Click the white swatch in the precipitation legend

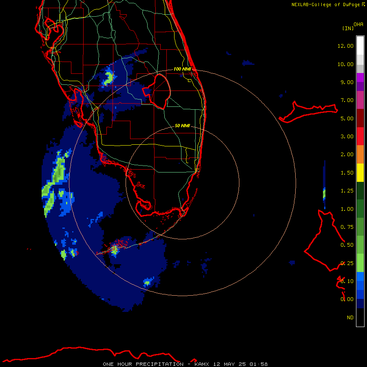click(x=360, y=46)
